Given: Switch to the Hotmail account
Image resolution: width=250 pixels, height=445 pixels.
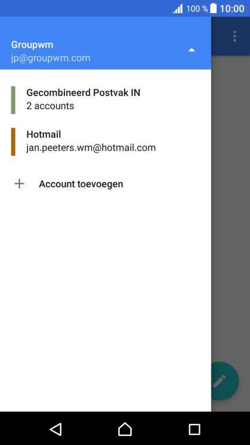Looking at the screenshot, I should click(x=106, y=141).
